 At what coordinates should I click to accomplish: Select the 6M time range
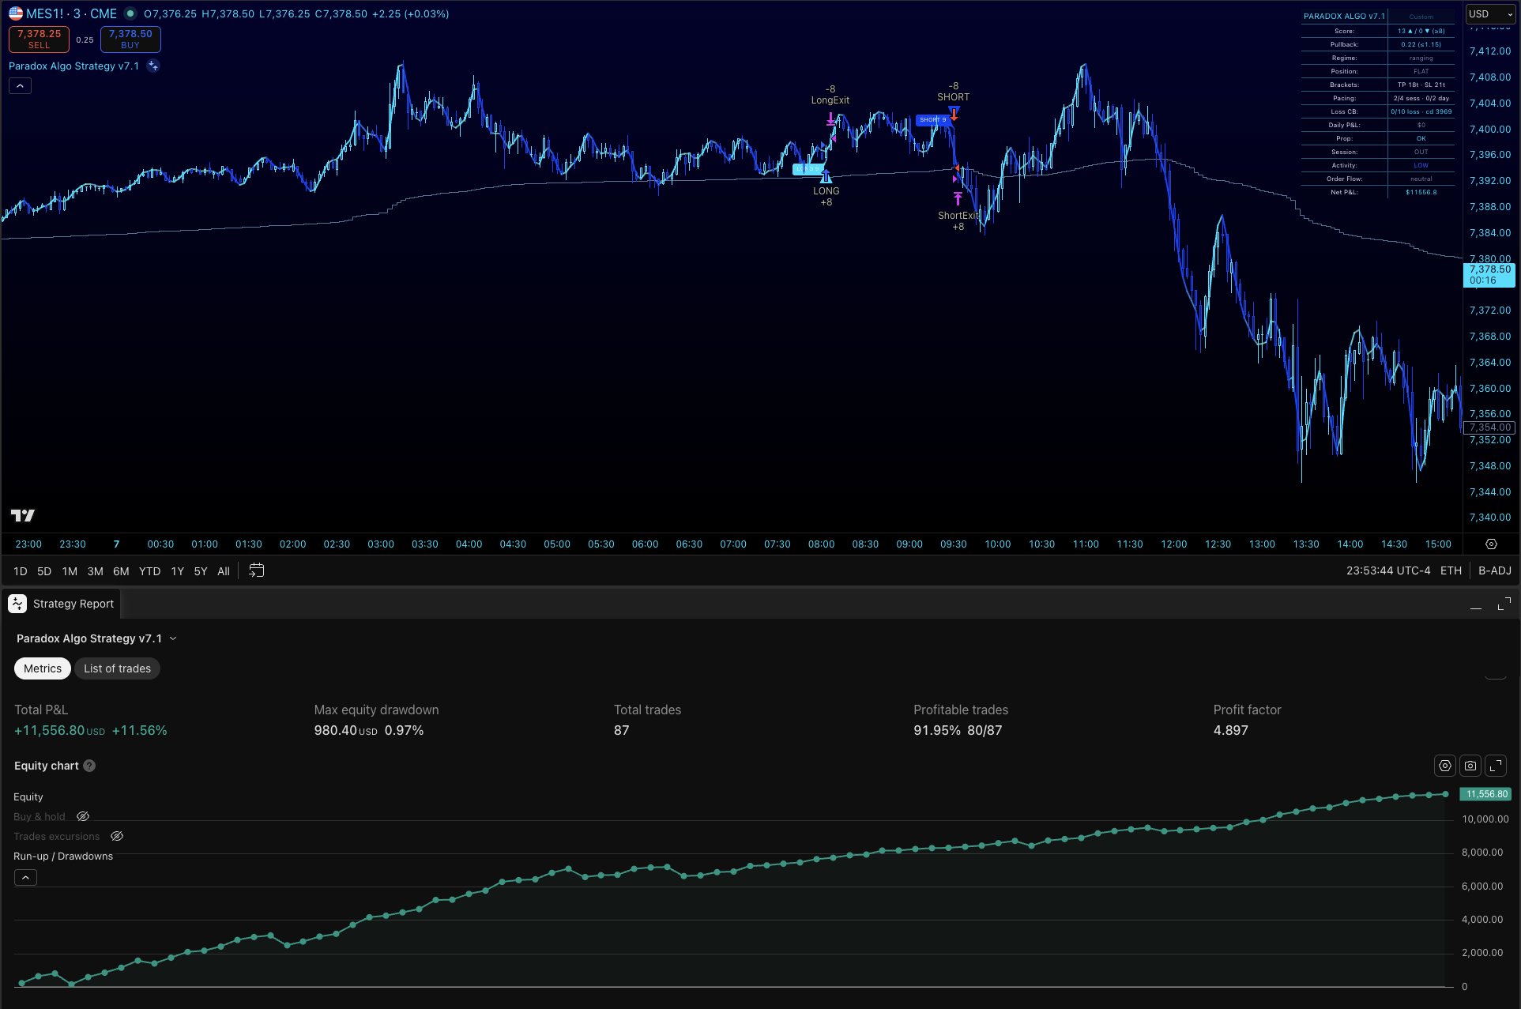[x=121, y=571]
